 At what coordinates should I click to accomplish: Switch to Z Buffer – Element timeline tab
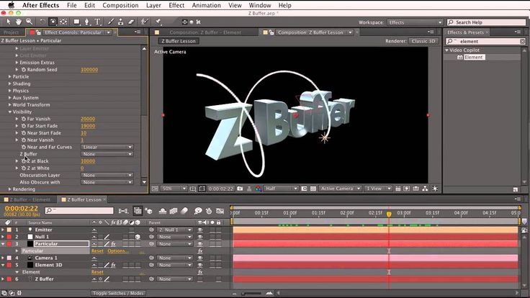pyautogui.click(x=30, y=199)
